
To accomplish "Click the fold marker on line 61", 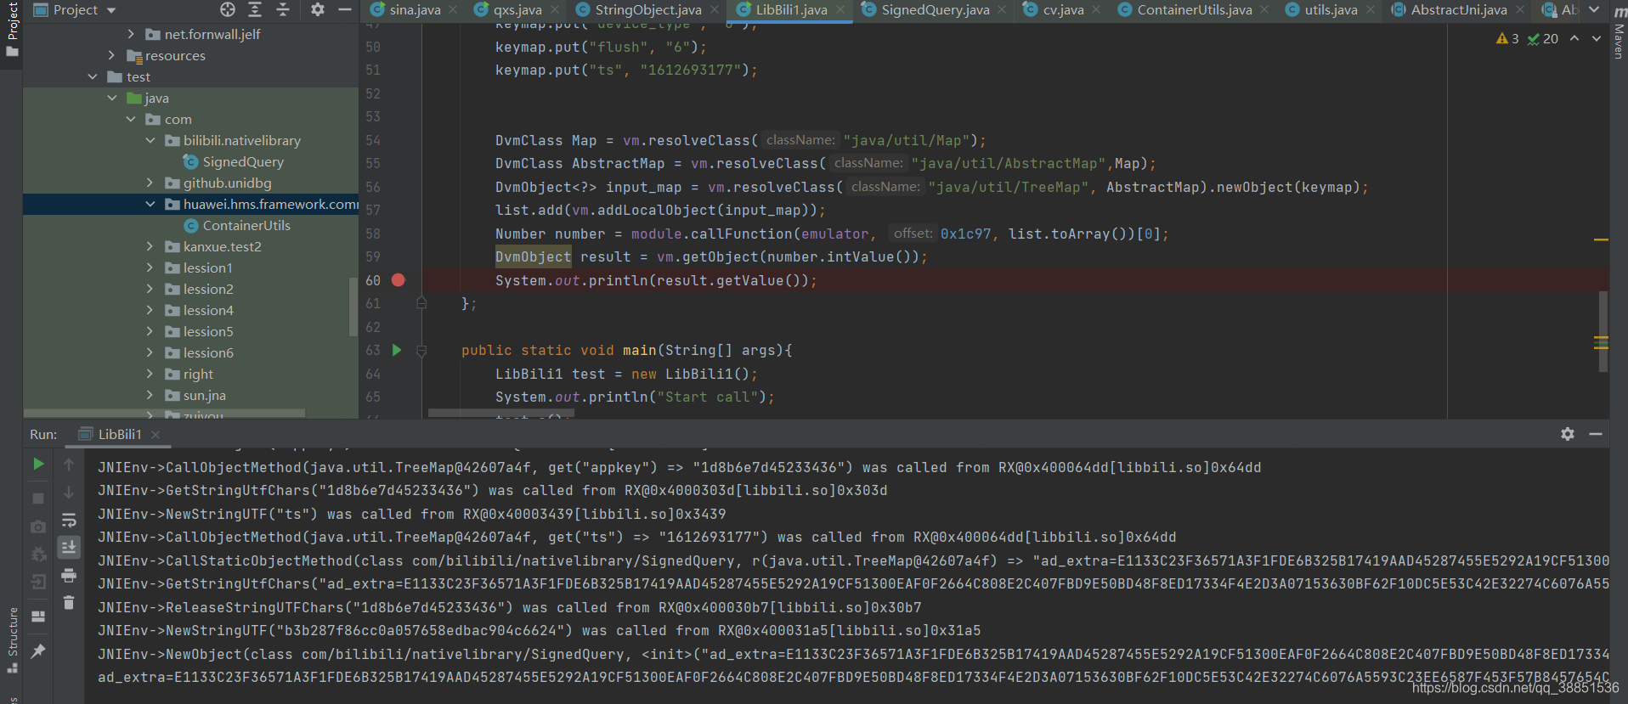I will [421, 302].
